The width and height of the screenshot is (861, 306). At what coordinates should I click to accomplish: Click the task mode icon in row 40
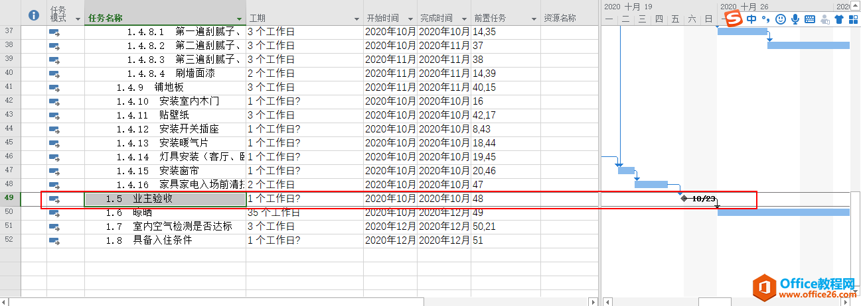54,74
